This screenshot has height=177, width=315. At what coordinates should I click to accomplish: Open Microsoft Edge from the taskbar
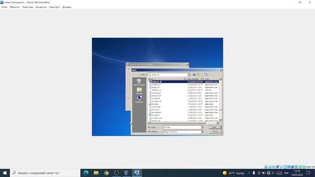[x=86, y=173]
